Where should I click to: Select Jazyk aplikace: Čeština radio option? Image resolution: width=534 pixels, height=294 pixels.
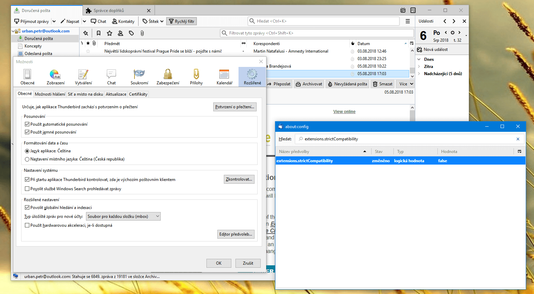pos(27,151)
